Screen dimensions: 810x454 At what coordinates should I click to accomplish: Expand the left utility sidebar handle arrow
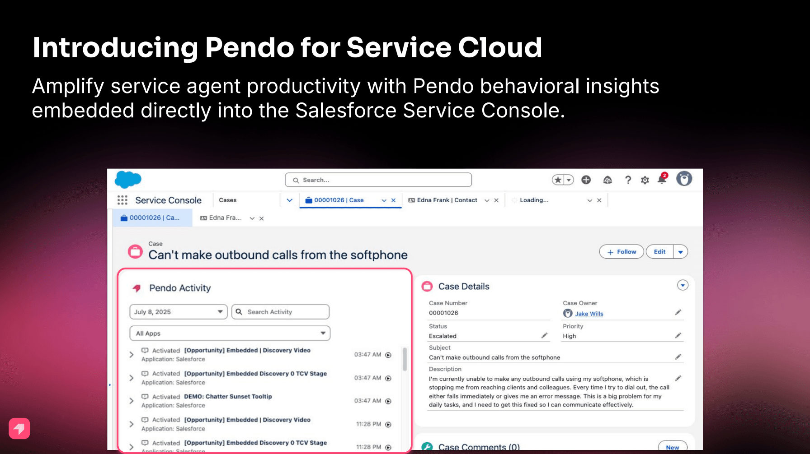click(x=110, y=385)
